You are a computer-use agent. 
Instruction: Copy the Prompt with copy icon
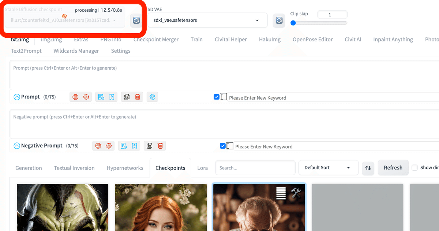(127, 97)
